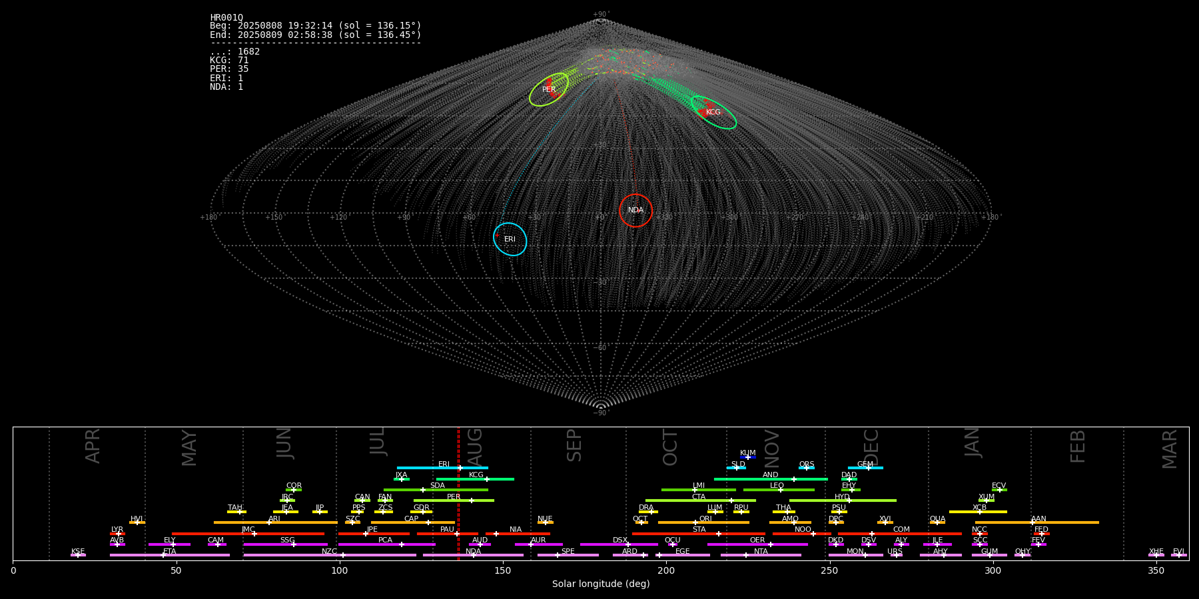The width and height of the screenshot is (1199, 599).
Task: Click the green KCG bar in shower timeline
Action: pos(475,479)
